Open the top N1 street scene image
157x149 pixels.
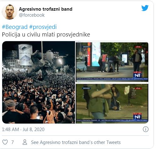(x=112, y=62)
